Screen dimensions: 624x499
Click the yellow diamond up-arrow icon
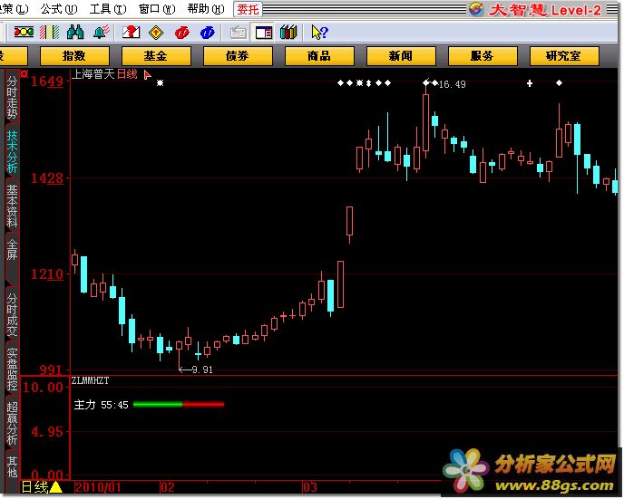156,33
